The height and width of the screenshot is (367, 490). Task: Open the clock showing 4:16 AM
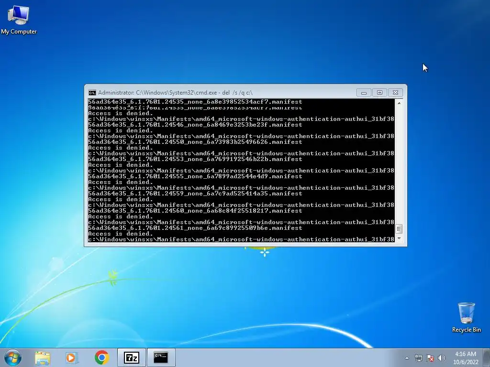click(466, 358)
